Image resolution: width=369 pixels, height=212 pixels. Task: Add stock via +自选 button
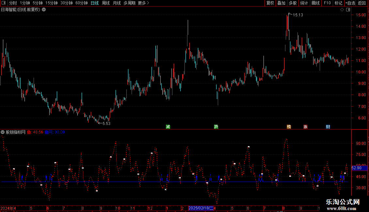click(x=350, y=3)
